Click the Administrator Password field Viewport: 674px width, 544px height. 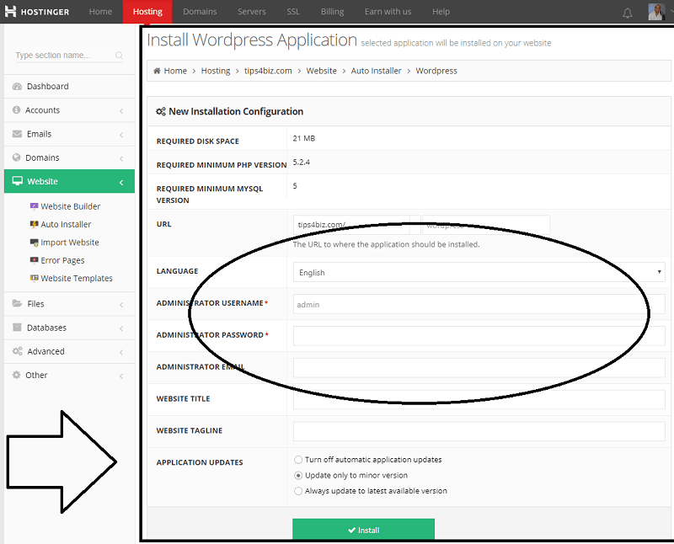(479, 335)
